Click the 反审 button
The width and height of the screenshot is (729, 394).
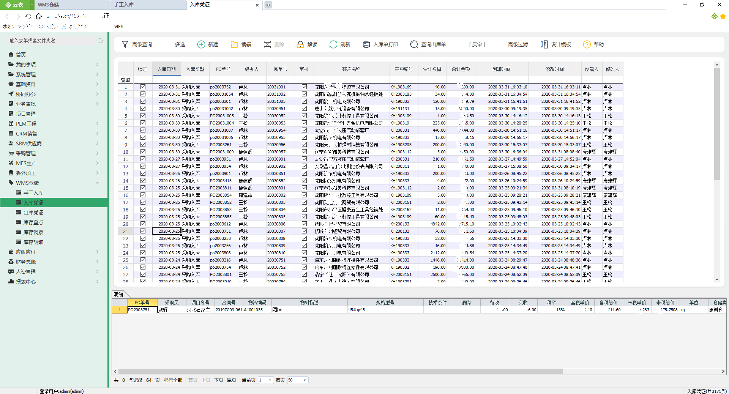(477, 44)
